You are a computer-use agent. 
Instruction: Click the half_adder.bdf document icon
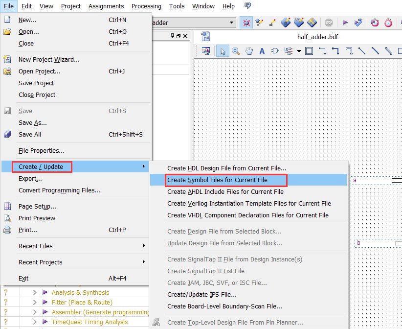205,36
